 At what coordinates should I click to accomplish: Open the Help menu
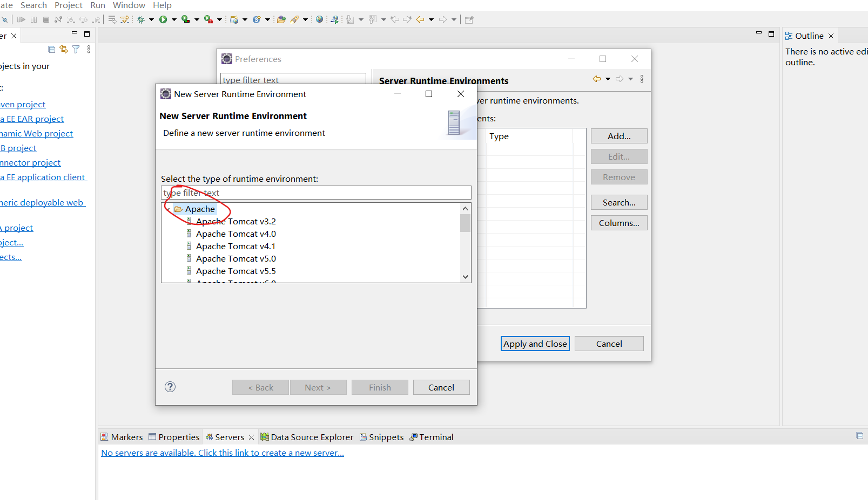click(162, 5)
